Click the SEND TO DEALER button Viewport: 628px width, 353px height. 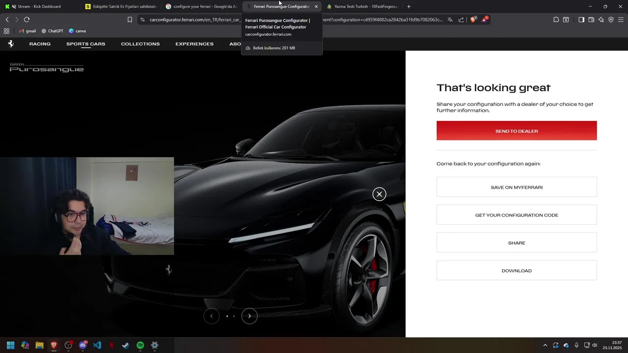coord(517,131)
